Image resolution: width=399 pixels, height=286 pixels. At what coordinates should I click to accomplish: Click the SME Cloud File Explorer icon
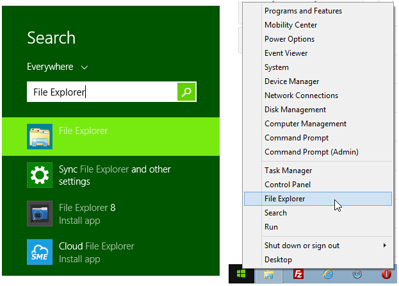pyautogui.click(x=40, y=252)
